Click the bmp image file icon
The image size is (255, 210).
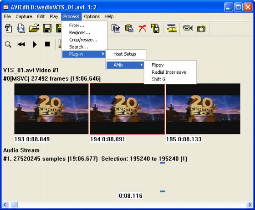pos(21,28)
